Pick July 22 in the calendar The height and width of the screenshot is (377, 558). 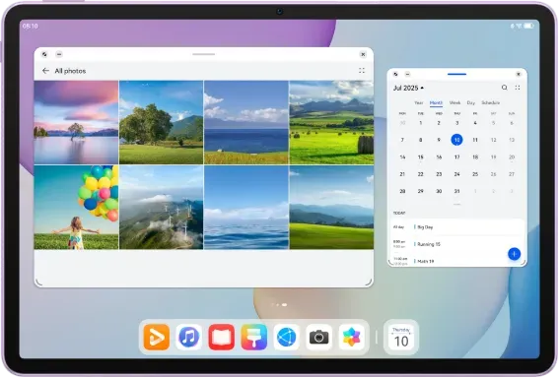pos(421,174)
